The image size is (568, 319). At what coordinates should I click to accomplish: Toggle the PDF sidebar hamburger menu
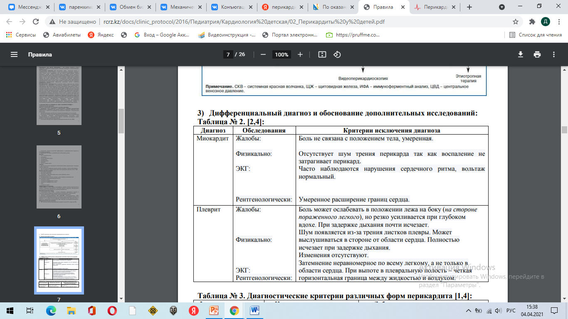(x=14, y=54)
